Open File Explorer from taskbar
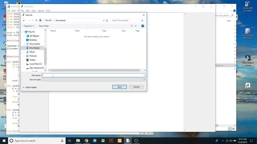 (x=78, y=140)
